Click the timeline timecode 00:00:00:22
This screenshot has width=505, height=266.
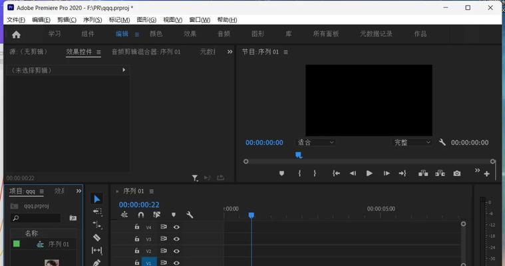(139, 205)
